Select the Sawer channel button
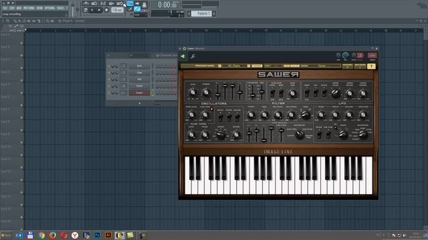Screen dimensions: 428x240 tap(139, 93)
